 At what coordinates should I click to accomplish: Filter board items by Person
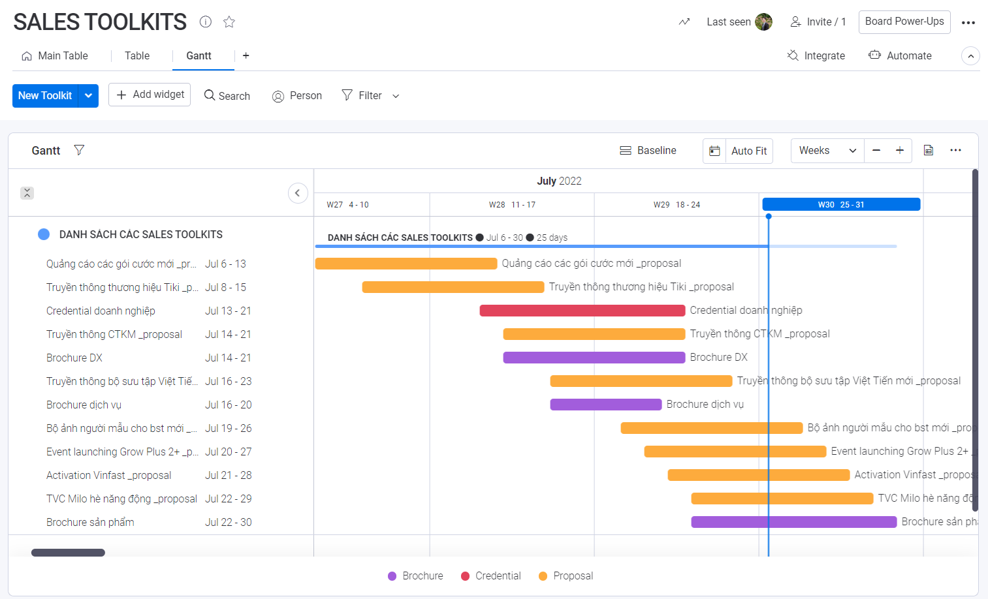tap(296, 95)
